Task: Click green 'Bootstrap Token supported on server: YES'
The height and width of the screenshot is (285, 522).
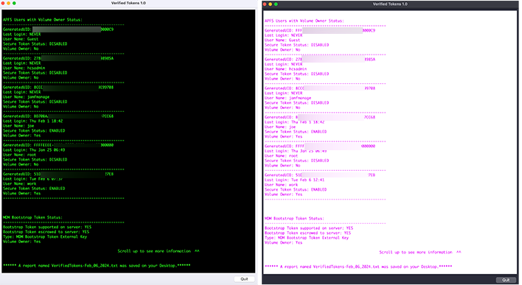Action: tap(47, 227)
